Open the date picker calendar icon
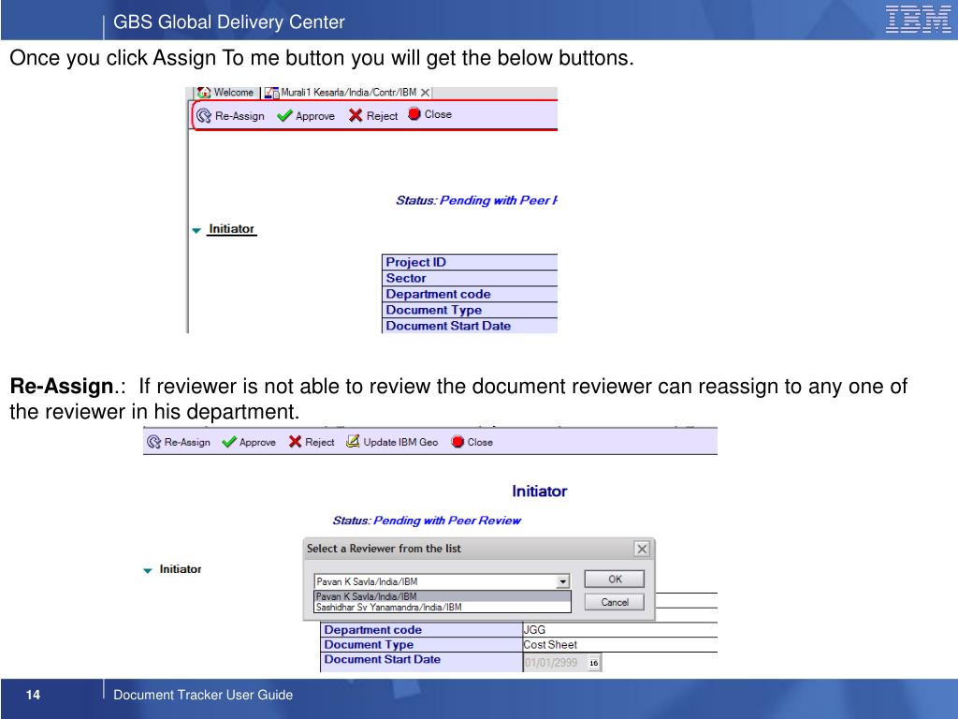This screenshot has width=958, height=719. (x=593, y=663)
